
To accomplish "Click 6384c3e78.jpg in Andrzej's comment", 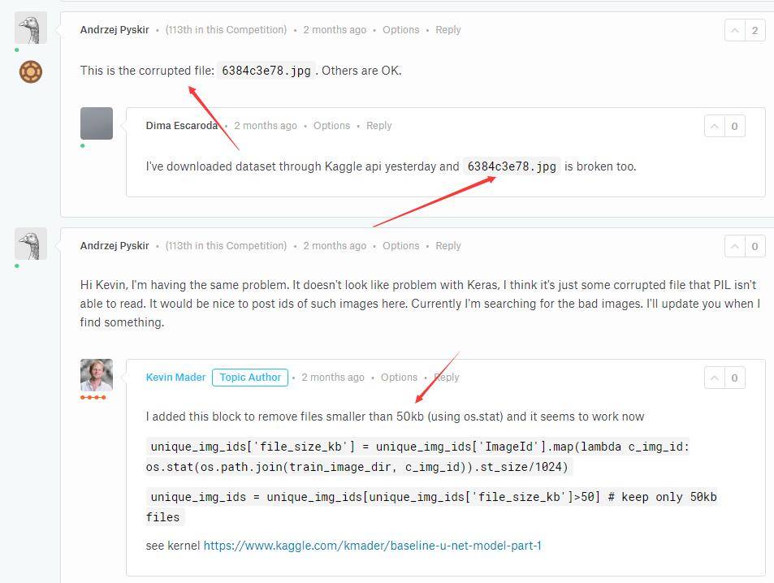I will tap(266, 71).
